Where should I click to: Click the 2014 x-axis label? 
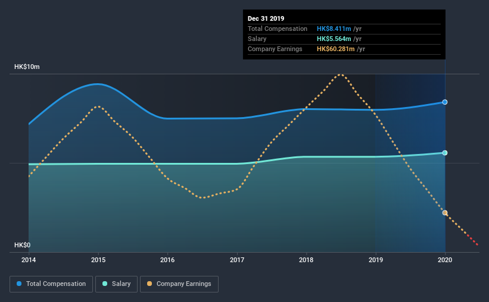tap(29, 260)
